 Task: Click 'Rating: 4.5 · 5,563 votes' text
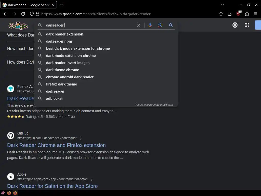[x=45, y=117]
